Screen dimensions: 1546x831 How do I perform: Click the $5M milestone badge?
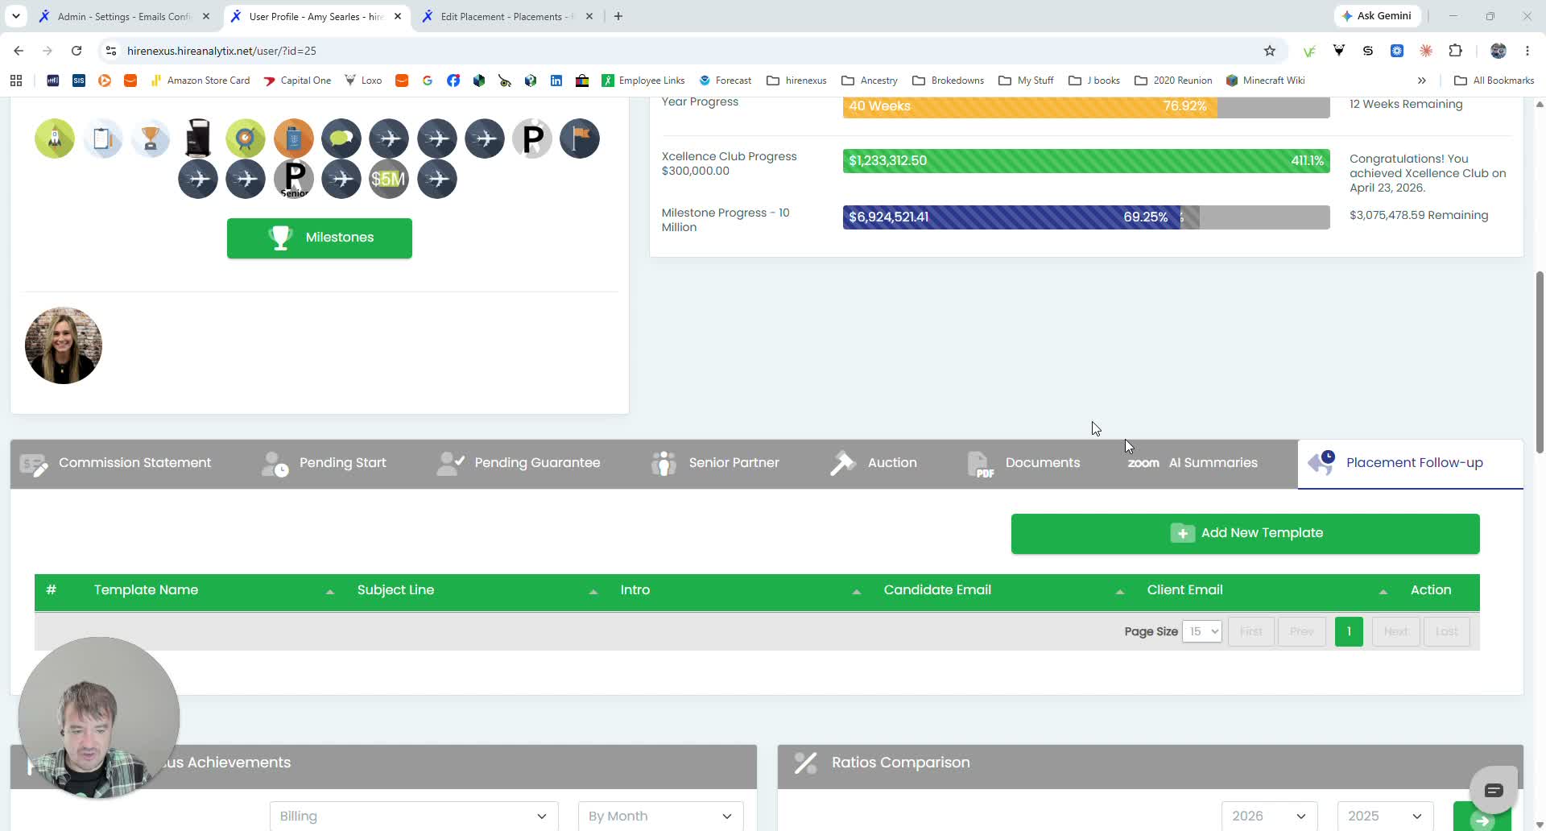click(389, 179)
